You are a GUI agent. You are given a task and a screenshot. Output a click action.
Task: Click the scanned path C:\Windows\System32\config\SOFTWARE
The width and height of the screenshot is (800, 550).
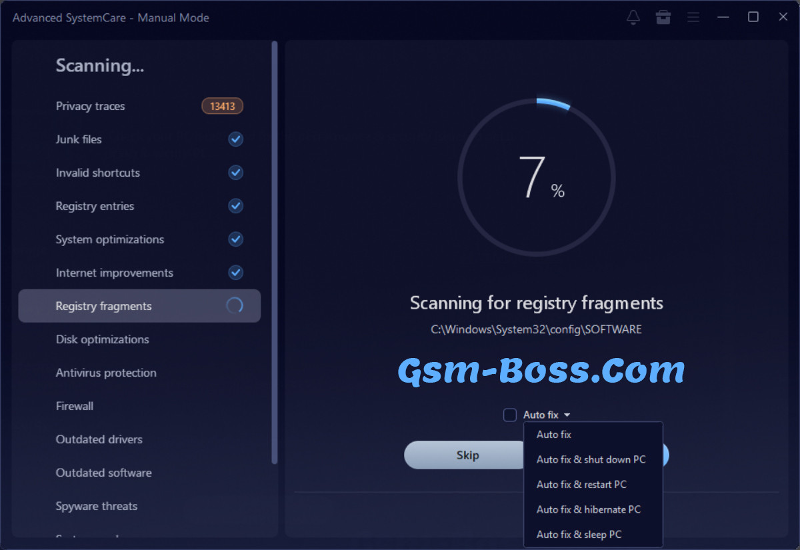tap(537, 329)
